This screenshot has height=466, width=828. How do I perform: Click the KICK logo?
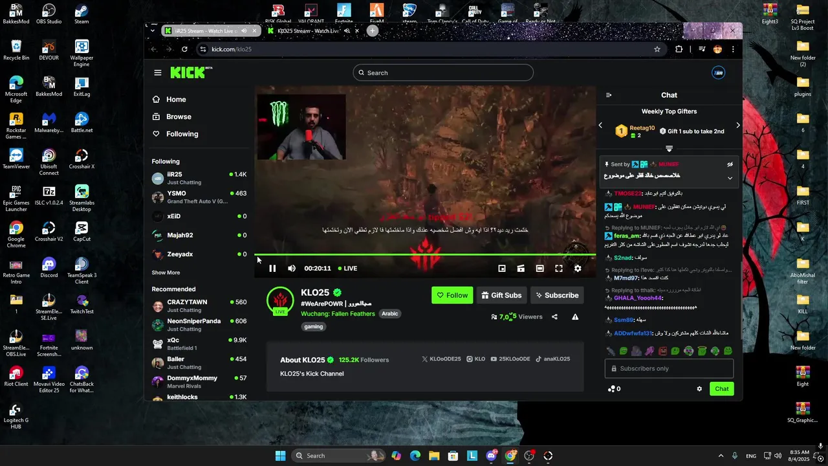tap(190, 72)
